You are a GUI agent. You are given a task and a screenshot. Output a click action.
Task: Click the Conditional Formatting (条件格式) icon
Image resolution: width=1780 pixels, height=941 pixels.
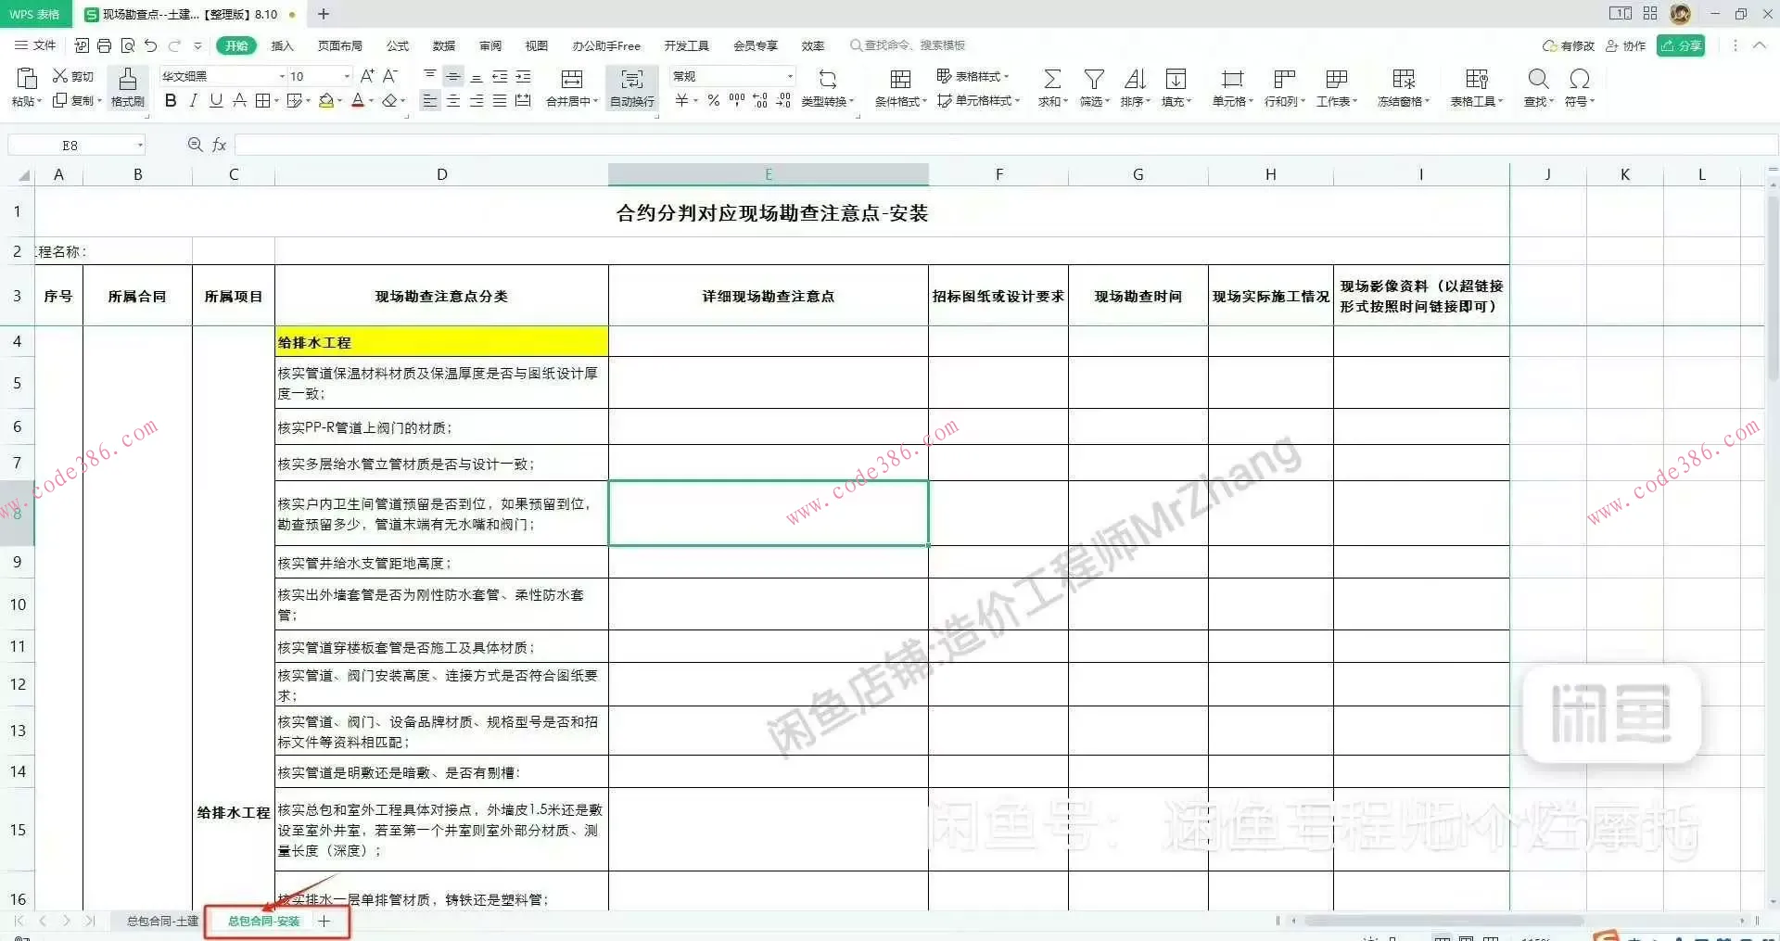point(900,80)
